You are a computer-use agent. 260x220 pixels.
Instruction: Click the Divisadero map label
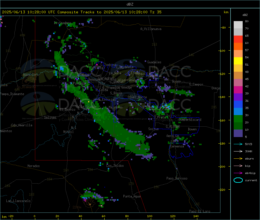62,23
